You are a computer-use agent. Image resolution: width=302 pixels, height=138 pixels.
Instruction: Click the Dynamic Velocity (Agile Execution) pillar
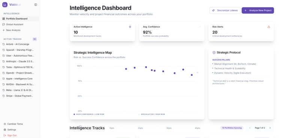[233, 73]
